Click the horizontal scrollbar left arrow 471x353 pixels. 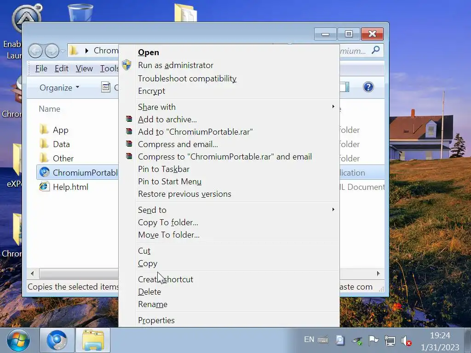(x=32, y=273)
